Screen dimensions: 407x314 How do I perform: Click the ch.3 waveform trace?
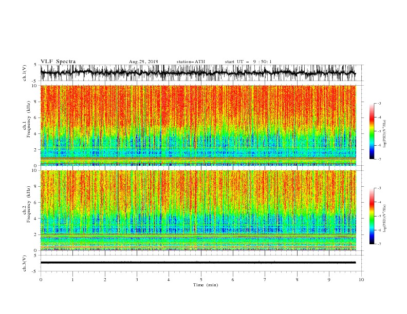[x=198, y=263]
